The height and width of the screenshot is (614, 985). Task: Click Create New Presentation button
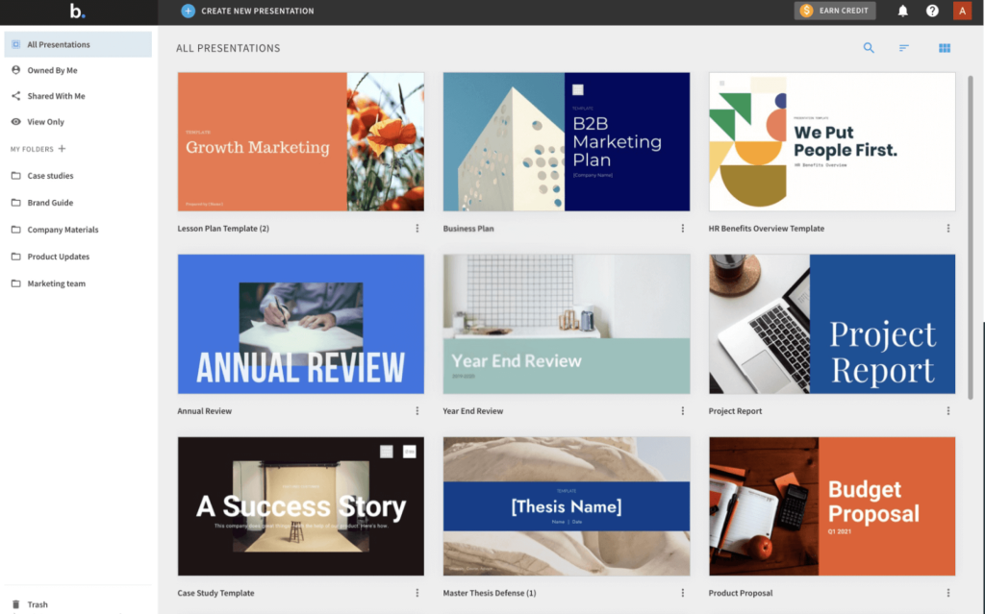[x=247, y=12]
